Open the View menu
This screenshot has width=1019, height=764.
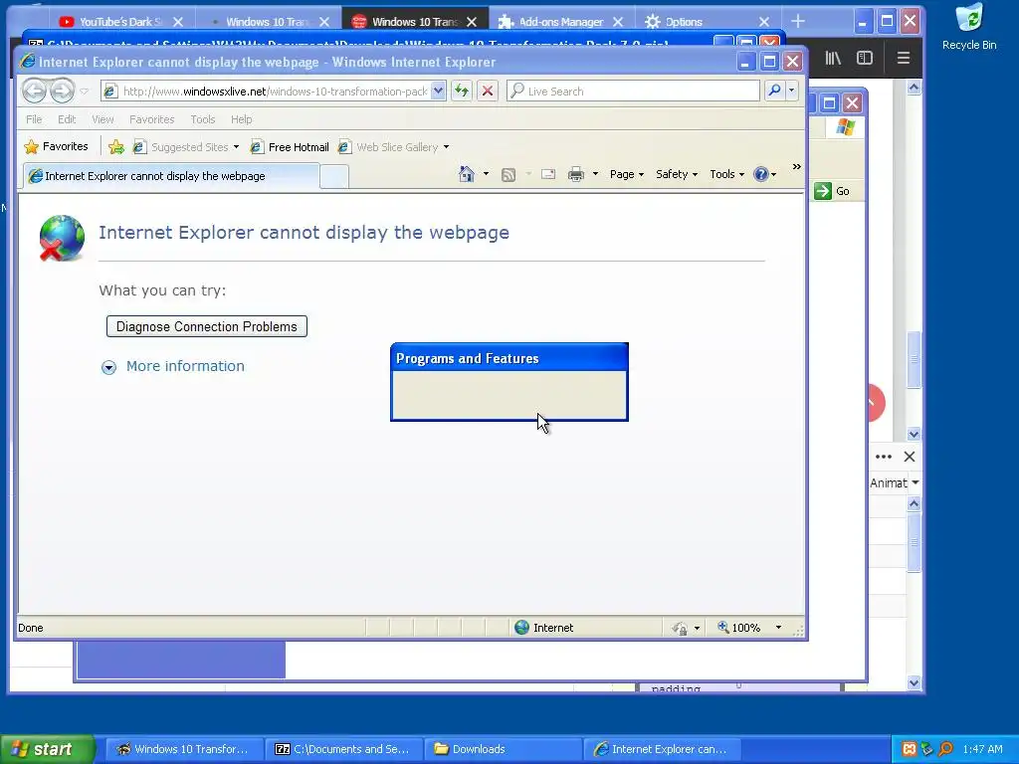(102, 119)
